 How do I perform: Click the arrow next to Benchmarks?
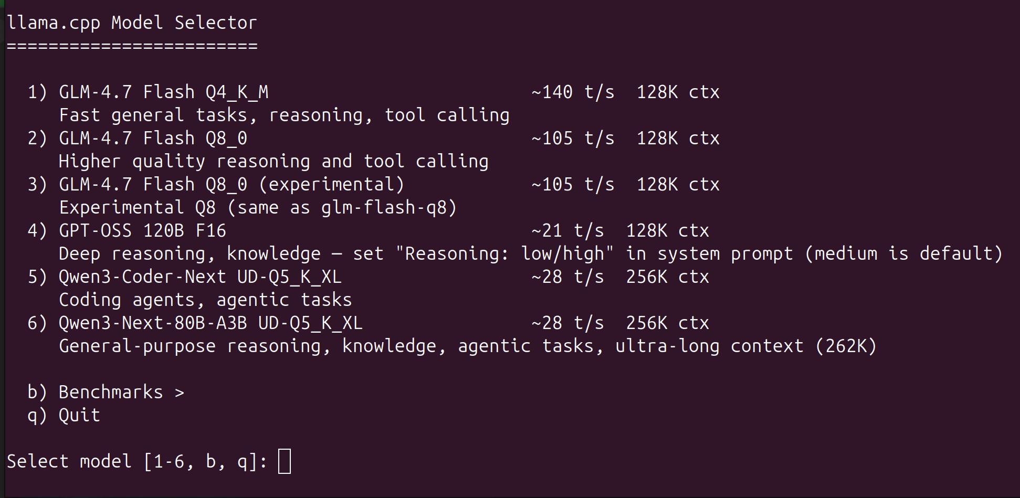tap(180, 393)
